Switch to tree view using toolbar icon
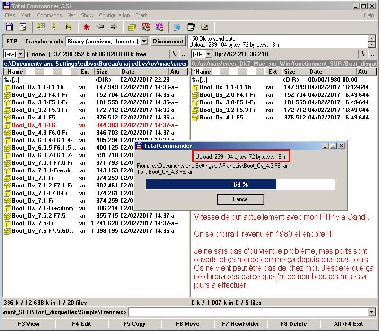 [x=68, y=27]
